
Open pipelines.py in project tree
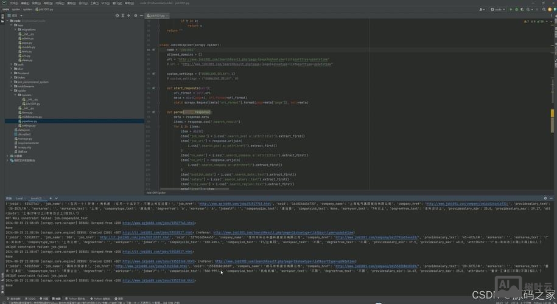[29, 121]
